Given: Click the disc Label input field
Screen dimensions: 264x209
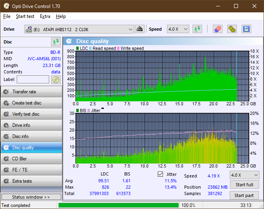Looking at the screenshot, I should coord(33,79).
